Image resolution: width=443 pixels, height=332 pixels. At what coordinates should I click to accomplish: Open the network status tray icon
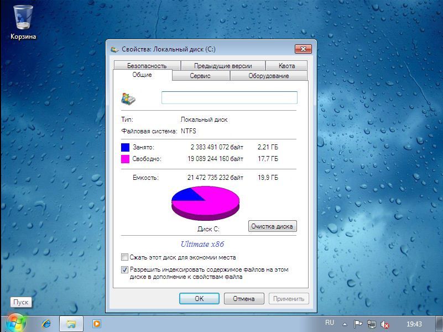click(x=372, y=324)
